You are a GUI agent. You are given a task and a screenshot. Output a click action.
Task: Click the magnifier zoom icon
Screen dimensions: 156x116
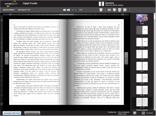[x=120, y=10]
